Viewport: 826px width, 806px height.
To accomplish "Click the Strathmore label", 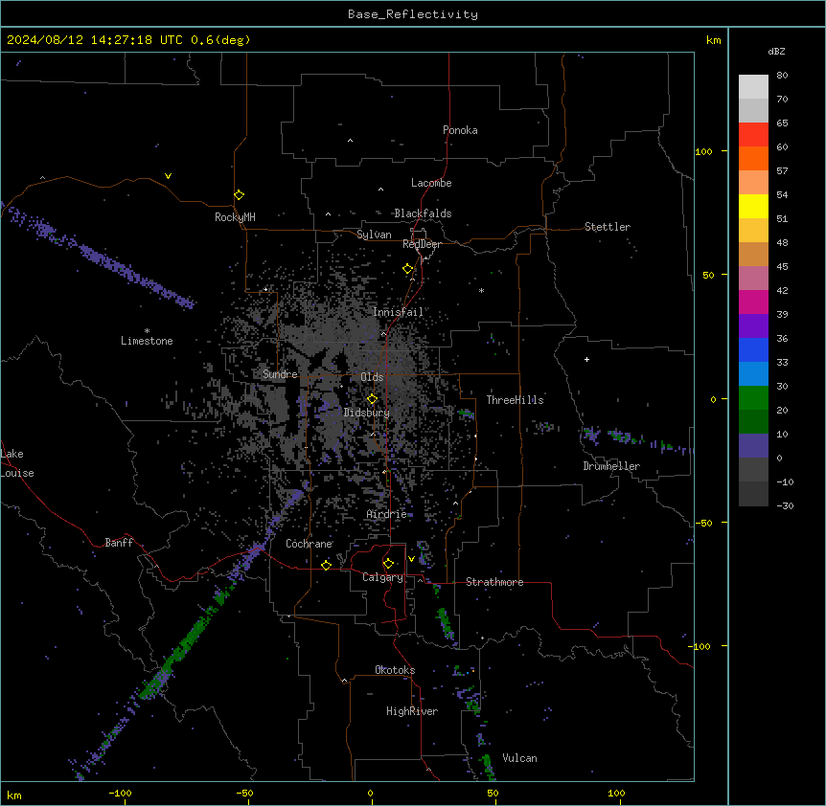I will (x=494, y=582).
